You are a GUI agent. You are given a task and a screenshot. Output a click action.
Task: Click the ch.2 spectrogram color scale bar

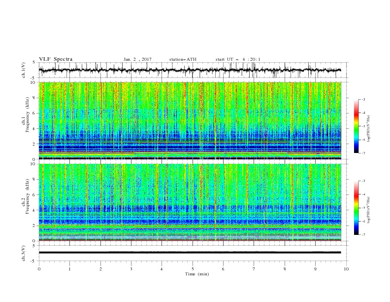pos(356,208)
